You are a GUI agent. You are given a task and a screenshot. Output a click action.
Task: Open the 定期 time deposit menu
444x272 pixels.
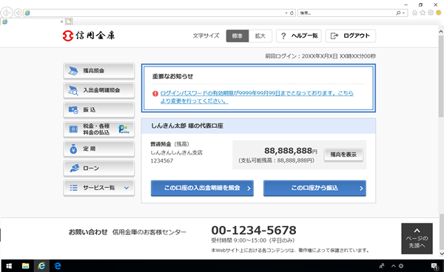pos(99,149)
